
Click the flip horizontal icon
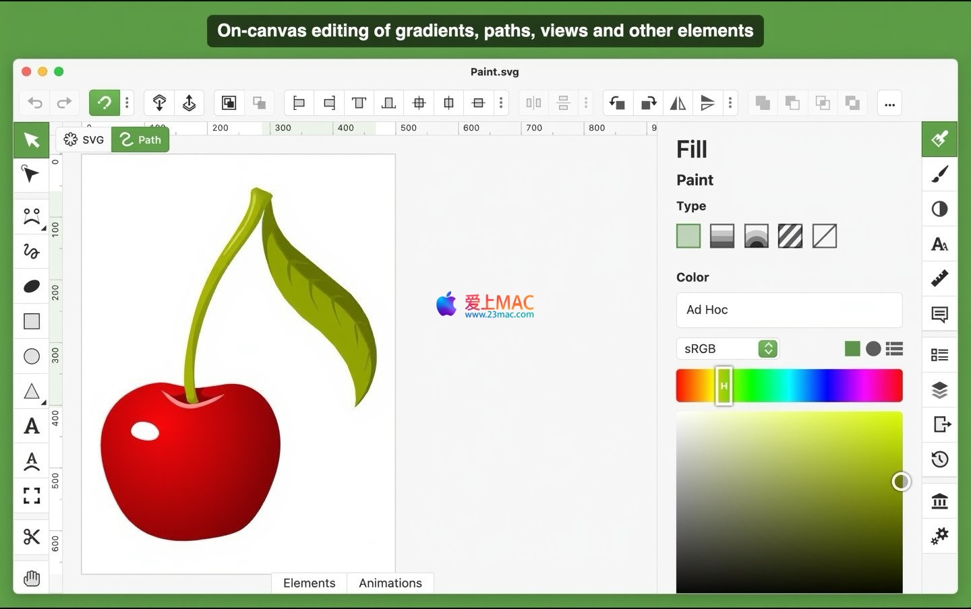[678, 103]
